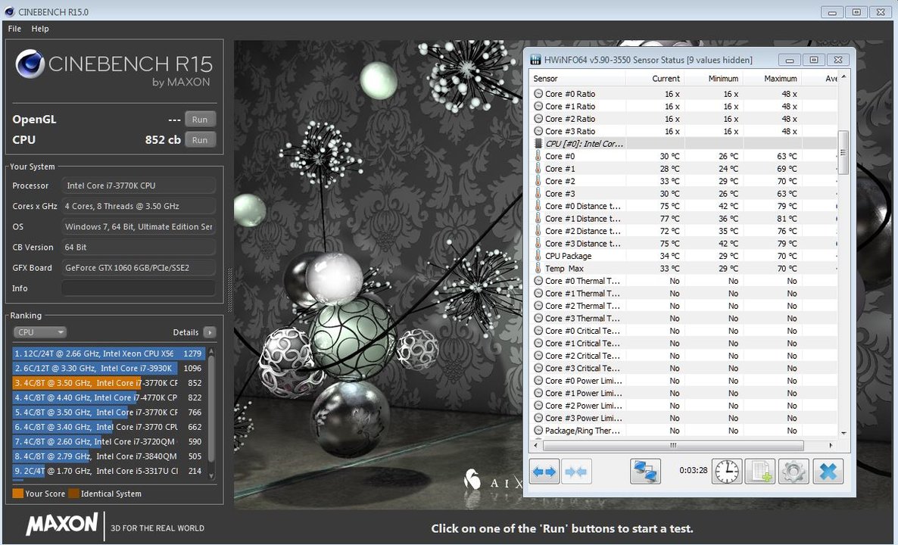Open the Help menu in Cinebench

tap(40, 29)
